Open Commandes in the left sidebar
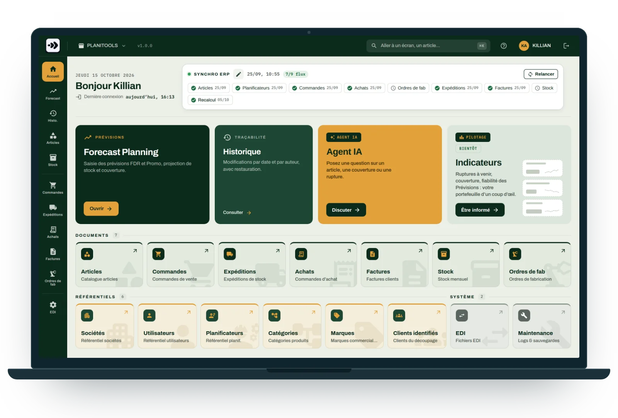618x418 pixels. click(53, 188)
